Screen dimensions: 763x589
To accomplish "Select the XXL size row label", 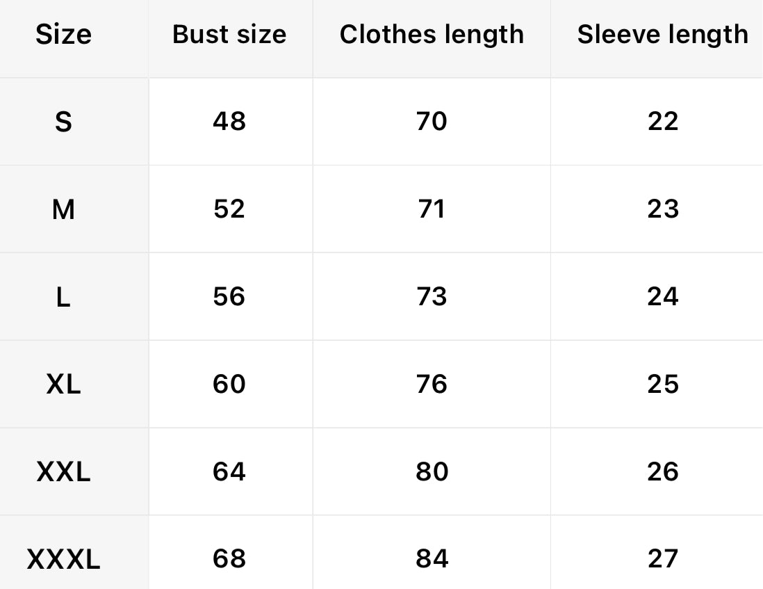I will tap(63, 472).
